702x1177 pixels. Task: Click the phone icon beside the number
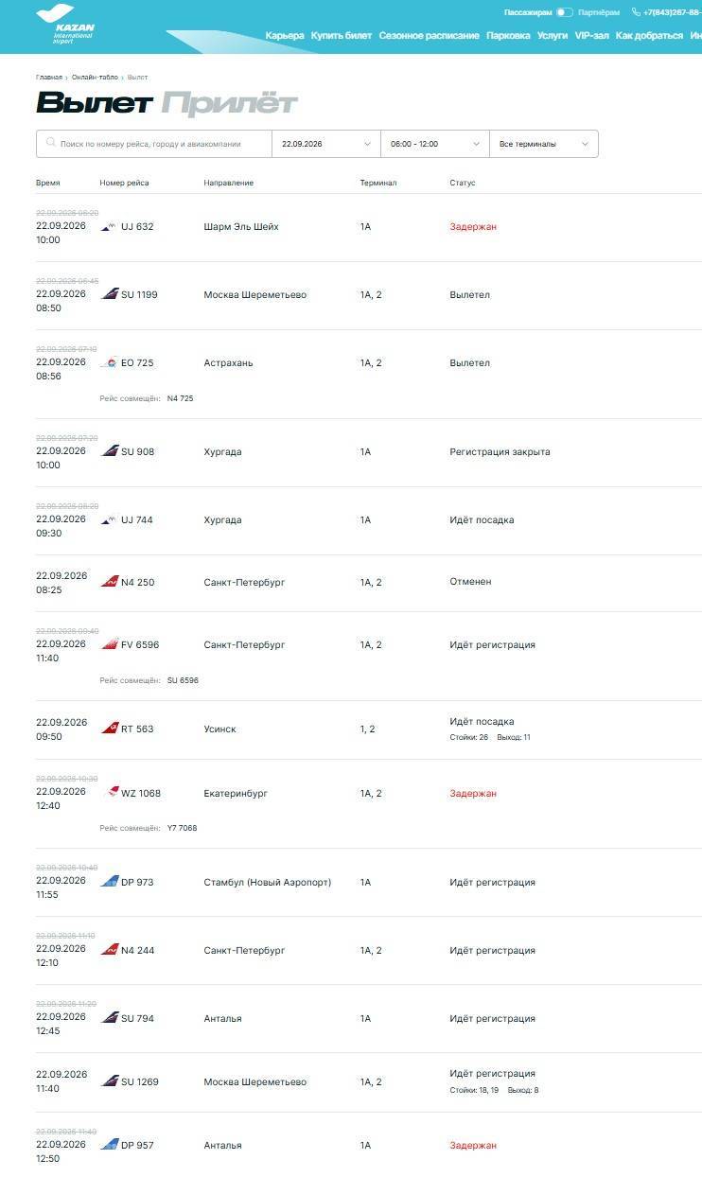click(636, 12)
